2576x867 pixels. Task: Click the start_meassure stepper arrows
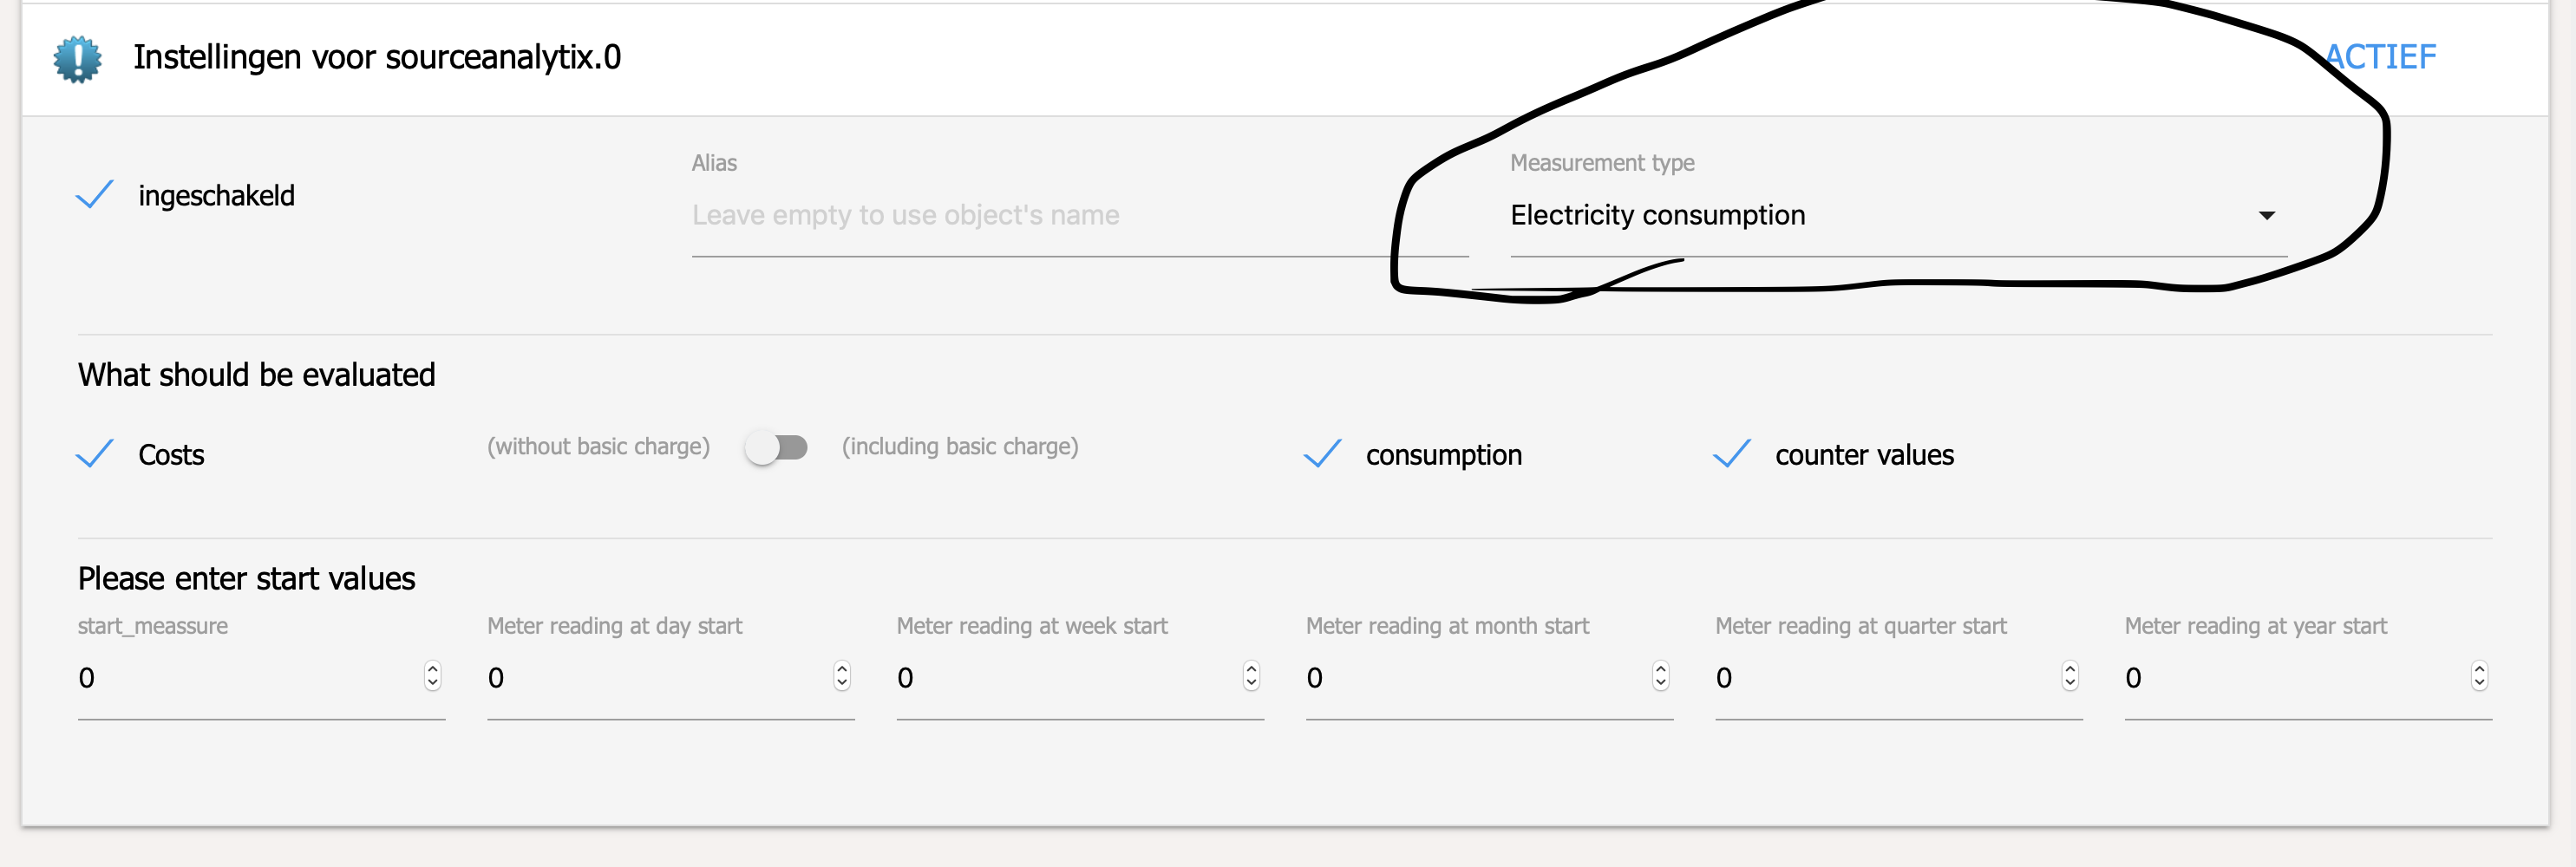click(x=432, y=677)
